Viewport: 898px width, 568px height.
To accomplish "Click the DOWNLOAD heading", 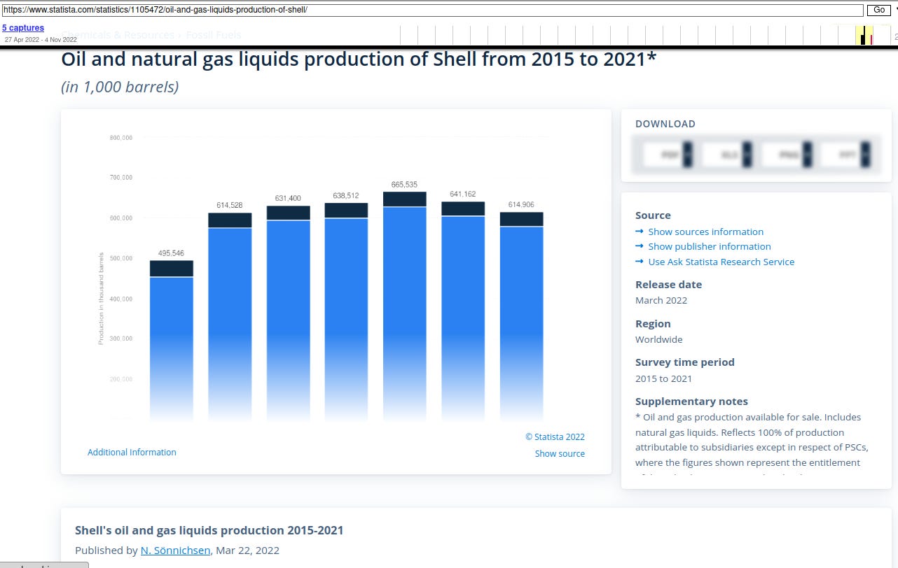I will pos(665,124).
